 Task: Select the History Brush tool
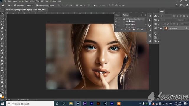(x=2, y=50)
